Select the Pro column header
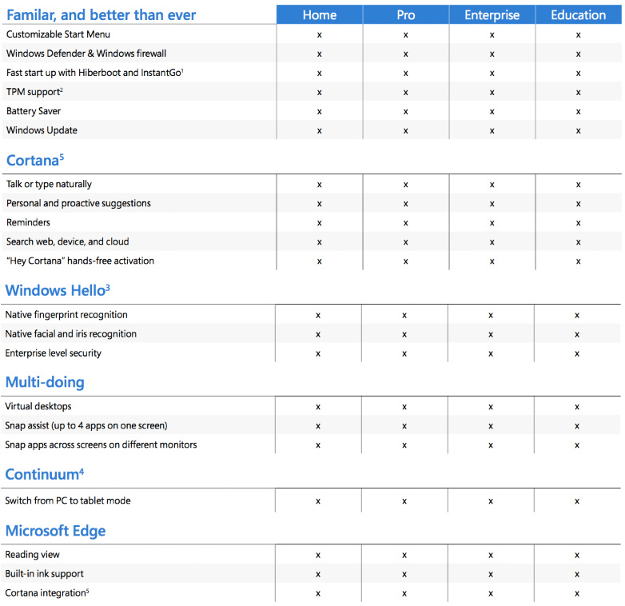Screen dimensions: 625x606 [405, 14]
